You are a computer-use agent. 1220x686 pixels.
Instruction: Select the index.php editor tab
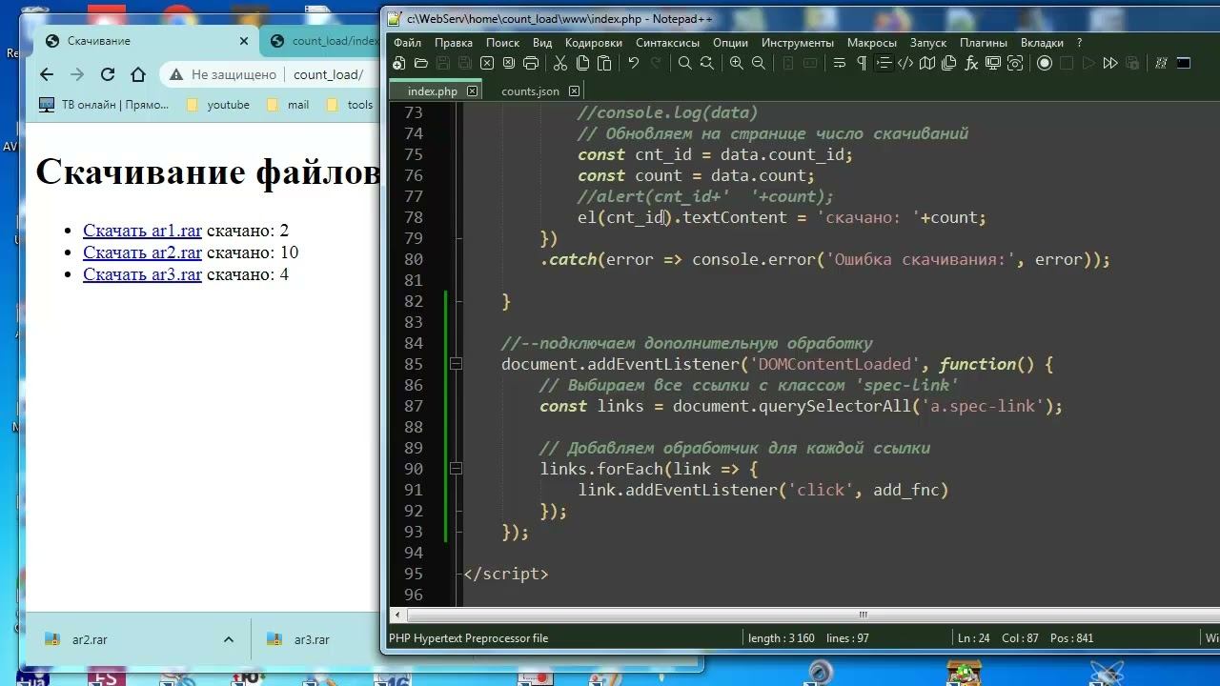point(432,91)
